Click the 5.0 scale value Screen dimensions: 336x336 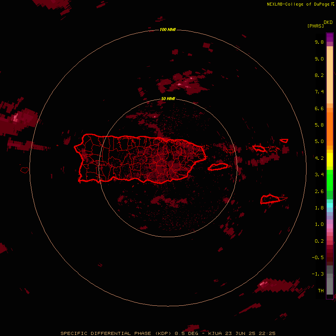tap(319, 141)
